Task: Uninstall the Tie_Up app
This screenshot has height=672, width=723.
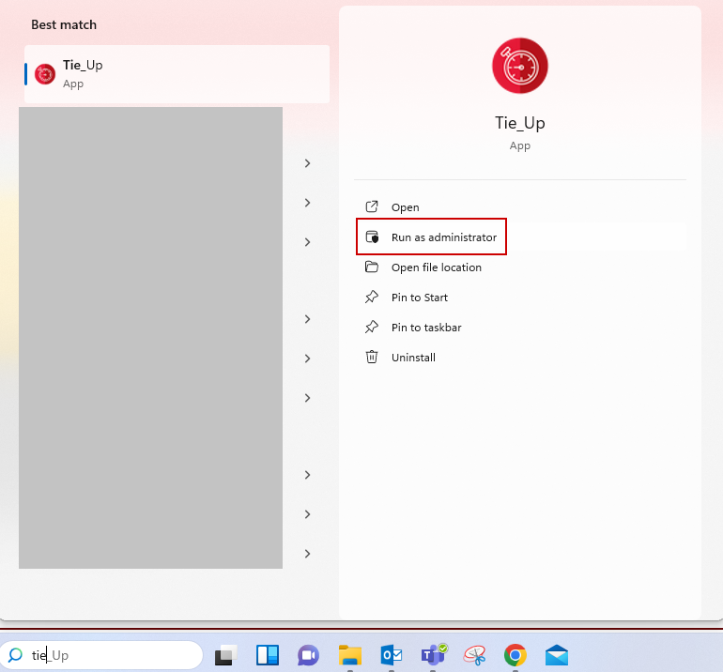Action: point(413,358)
